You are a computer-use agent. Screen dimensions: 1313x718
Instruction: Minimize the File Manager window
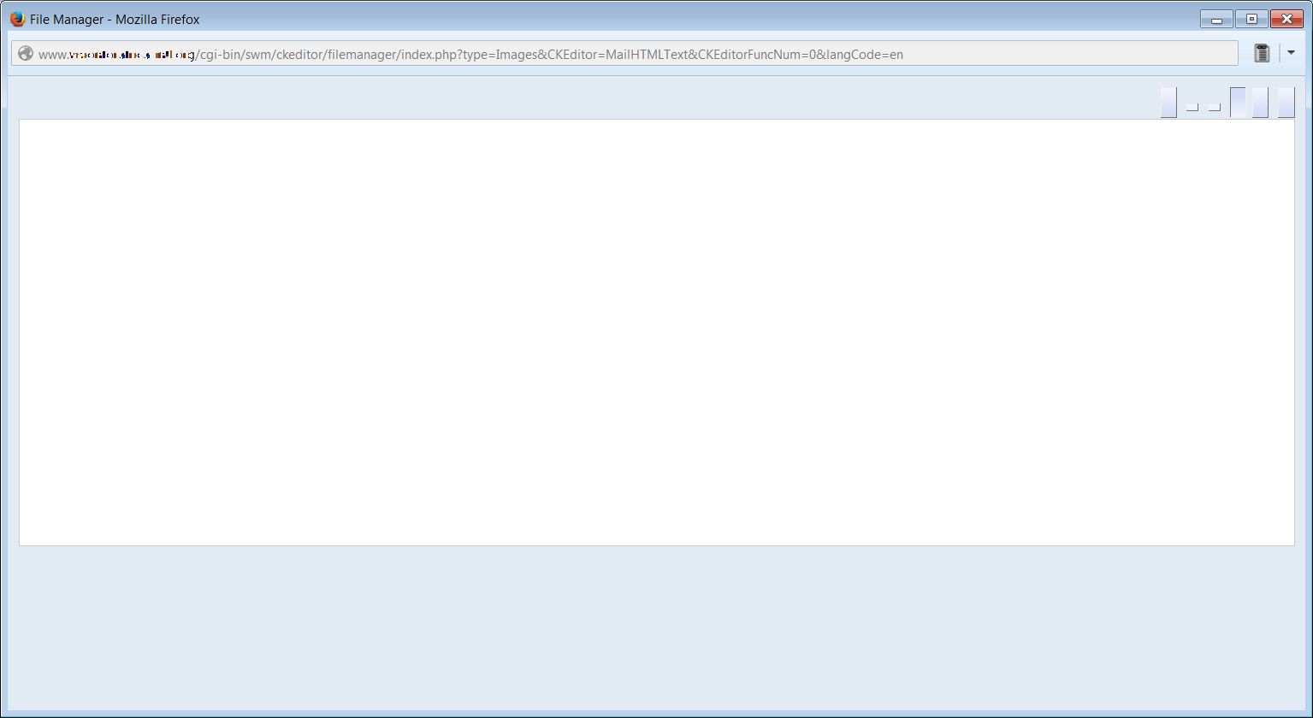pos(1215,19)
